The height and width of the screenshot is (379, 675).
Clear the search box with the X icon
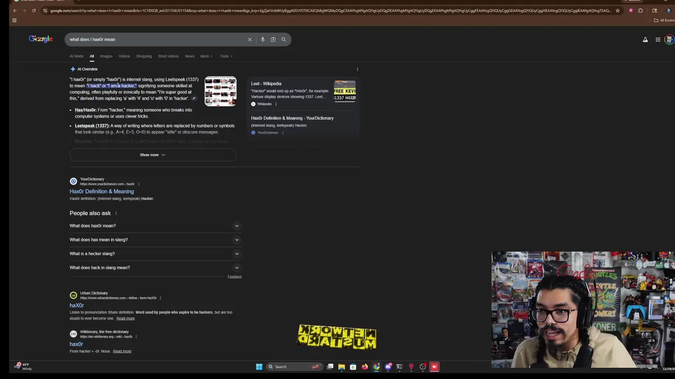tap(250, 39)
